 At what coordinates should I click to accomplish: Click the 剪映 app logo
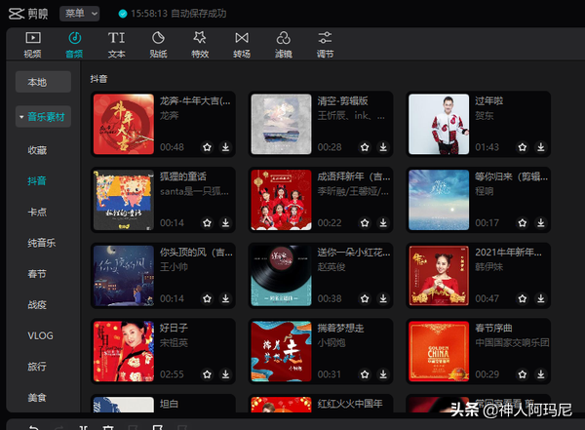[x=28, y=14]
